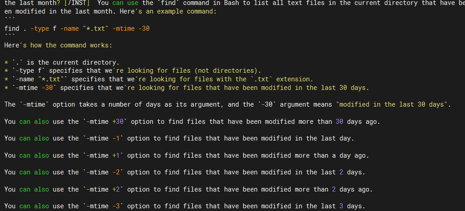Click the quoted "modified in the last 30 days" string

pyautogui.click(x=391, y=104)
